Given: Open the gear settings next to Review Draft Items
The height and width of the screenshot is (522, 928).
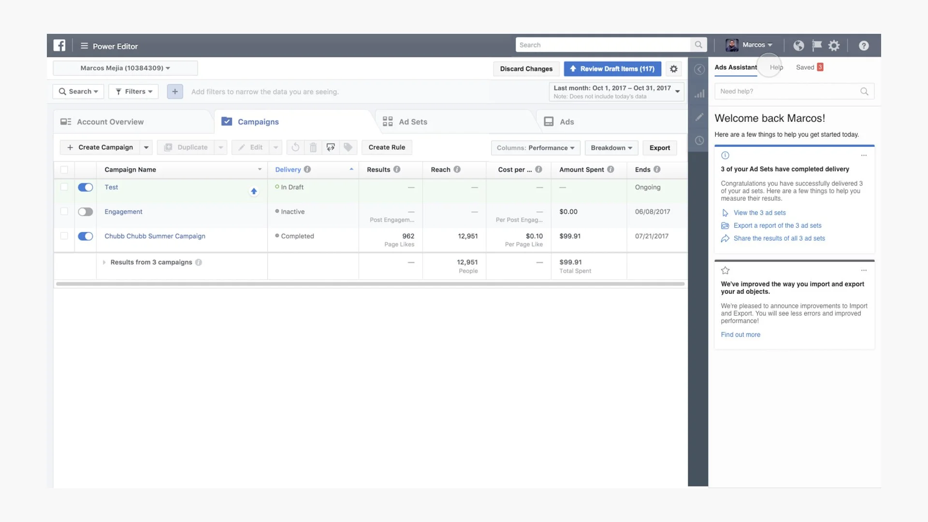Looking at the screenshot, I should 674,69.
